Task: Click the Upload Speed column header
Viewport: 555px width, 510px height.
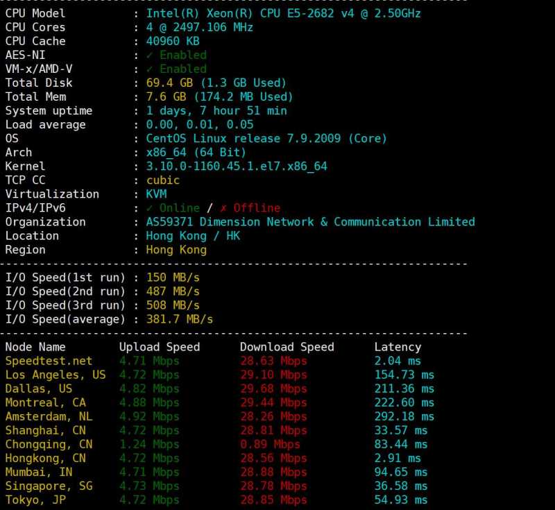Action: [x=159, y=346]
